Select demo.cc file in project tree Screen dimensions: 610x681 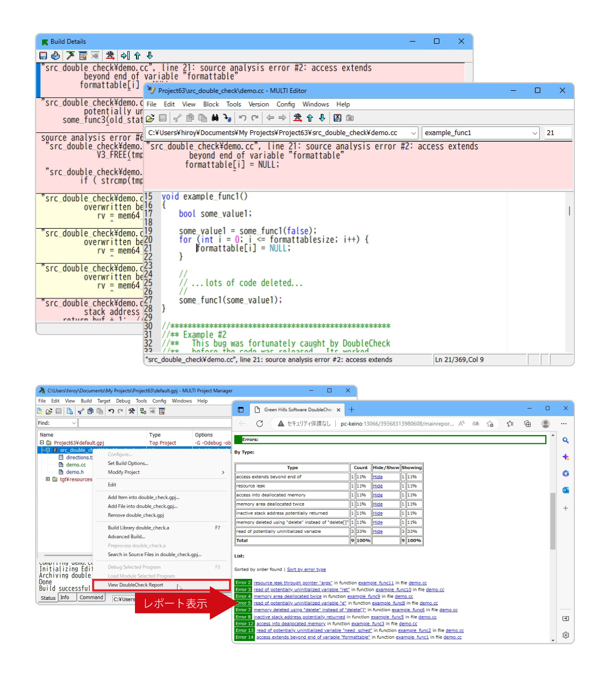pos(76,465)
